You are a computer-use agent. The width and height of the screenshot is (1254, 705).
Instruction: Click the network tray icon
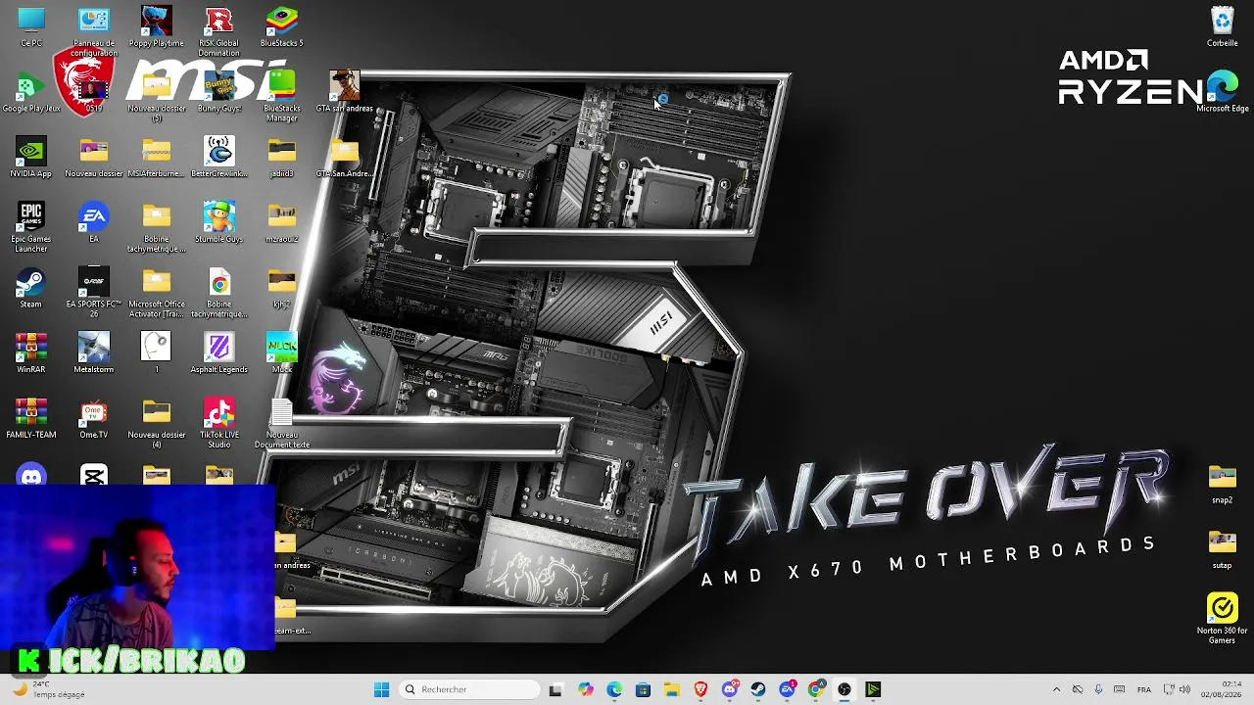click(1169, 689)
